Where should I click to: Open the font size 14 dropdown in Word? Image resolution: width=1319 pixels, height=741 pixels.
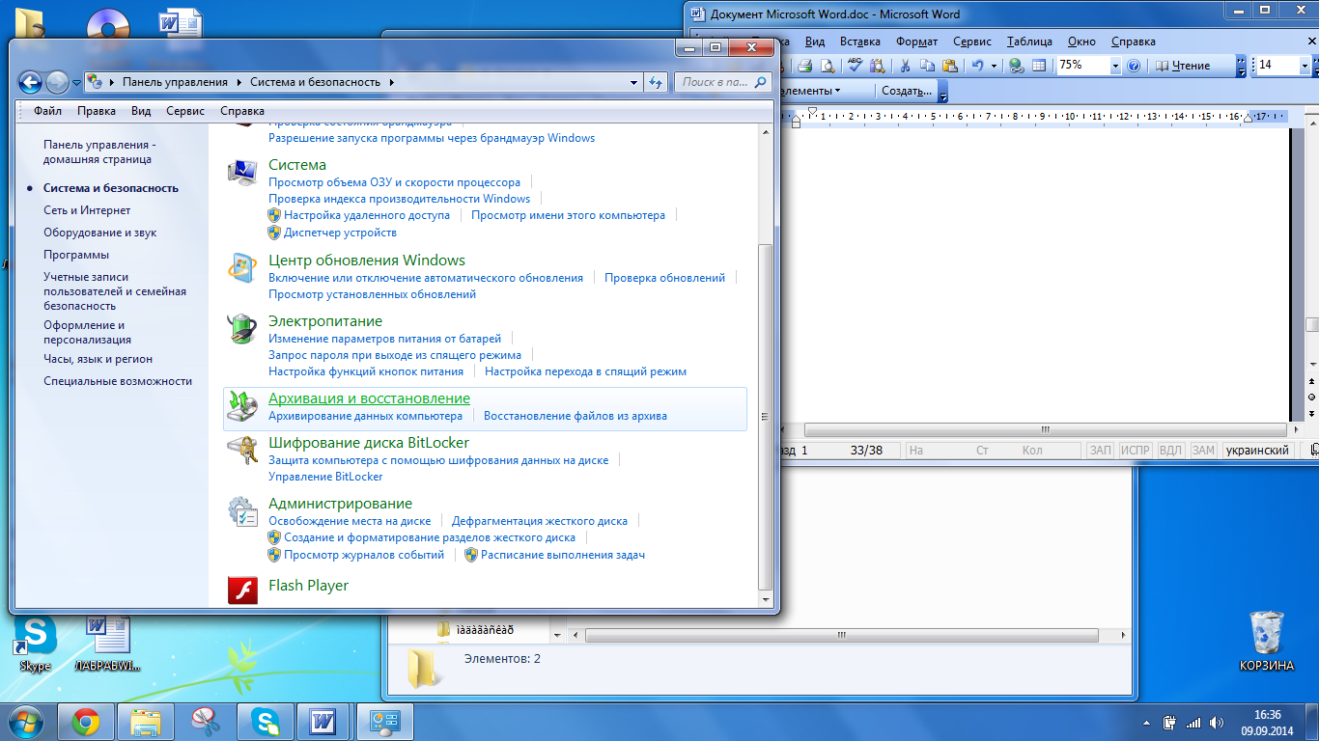(1305, 66)
